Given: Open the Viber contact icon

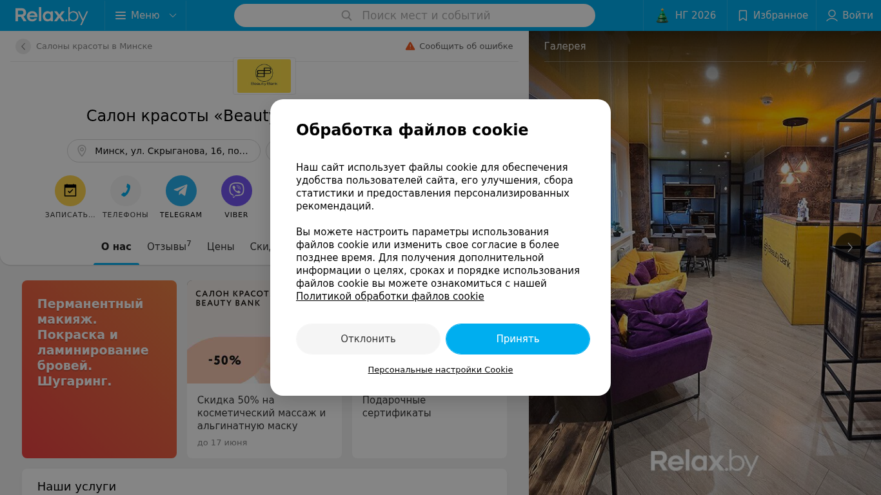Looking at the screenshot, I should 237,191.
